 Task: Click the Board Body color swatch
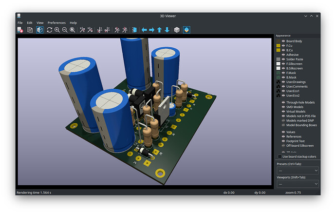[279, 41]
